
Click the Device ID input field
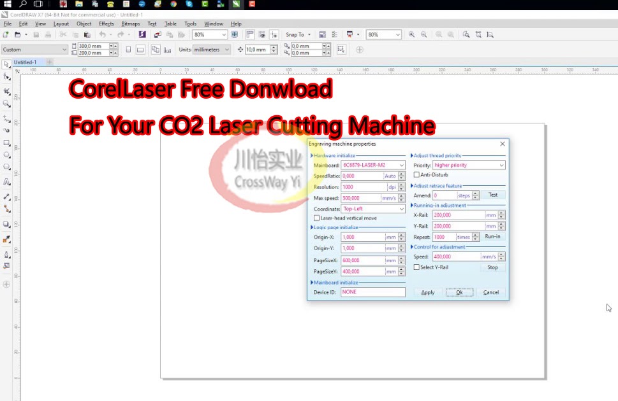click(x=373, y=292)
